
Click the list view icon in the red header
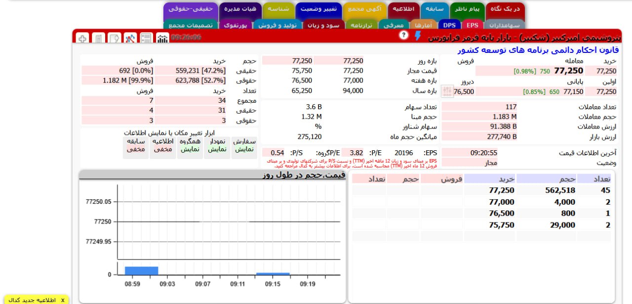[146, 38]
